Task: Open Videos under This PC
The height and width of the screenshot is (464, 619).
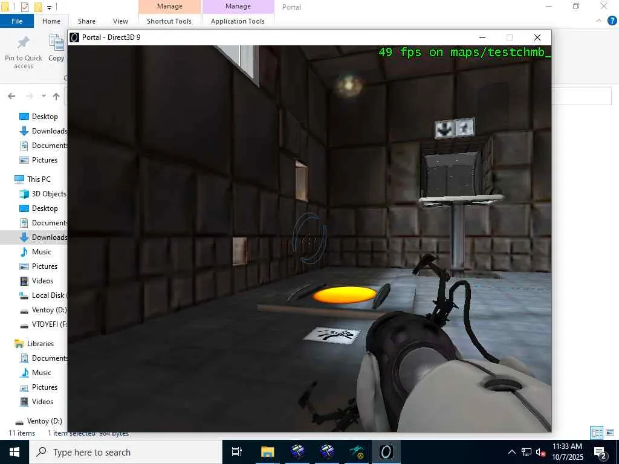Action: pos(43,280)
